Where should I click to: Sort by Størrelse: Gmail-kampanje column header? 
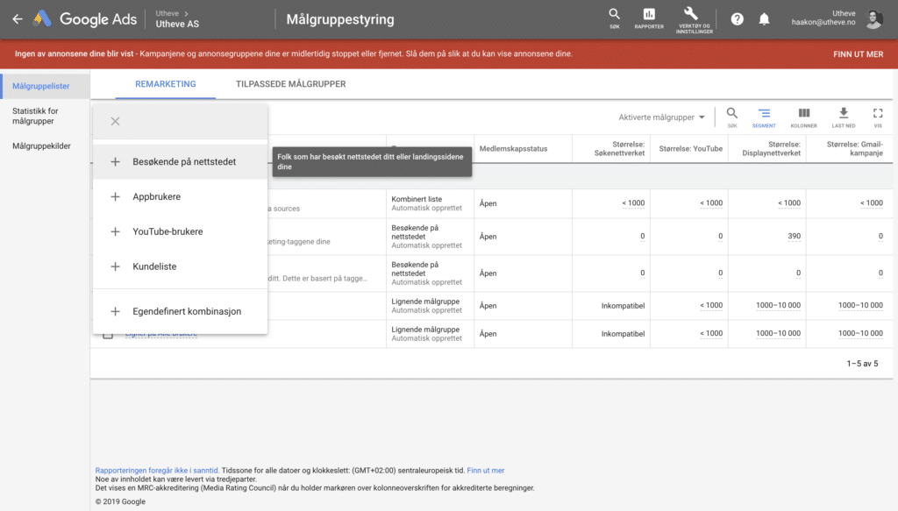click(x=854, y=149)
